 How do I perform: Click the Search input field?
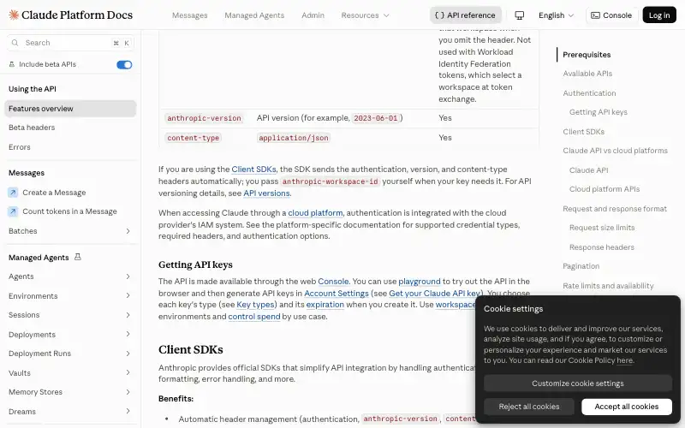pos(70,43)
